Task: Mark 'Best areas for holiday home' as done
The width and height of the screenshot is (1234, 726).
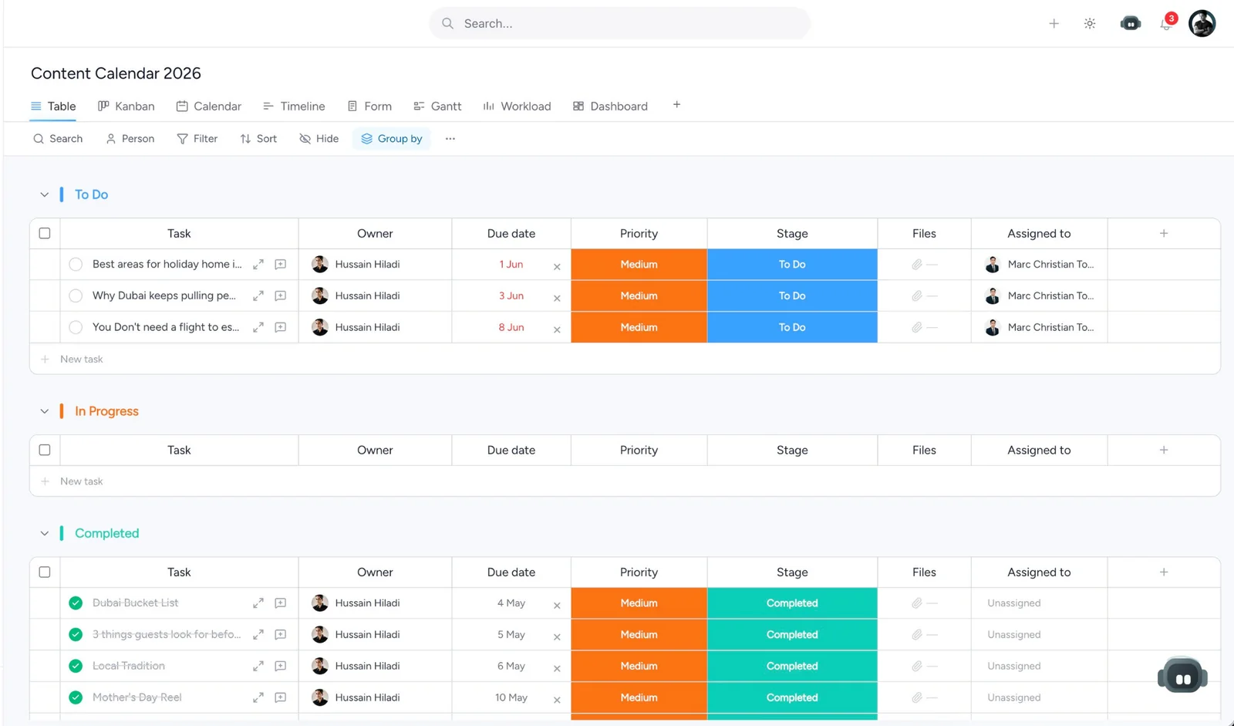Action: tap(76, 265)
